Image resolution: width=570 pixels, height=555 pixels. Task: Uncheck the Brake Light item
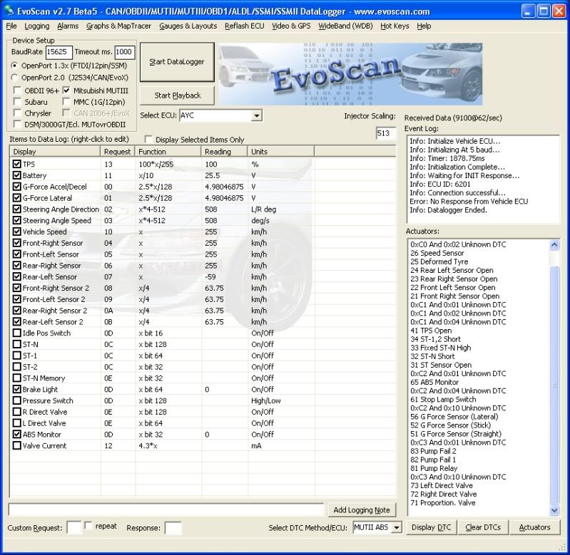coord(16,389)
